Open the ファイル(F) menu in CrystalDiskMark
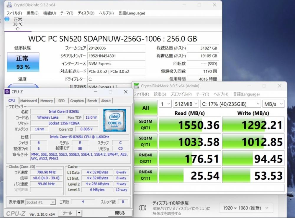Image resolution: width=295 pixels, height=218 pixels. point(142,94)
